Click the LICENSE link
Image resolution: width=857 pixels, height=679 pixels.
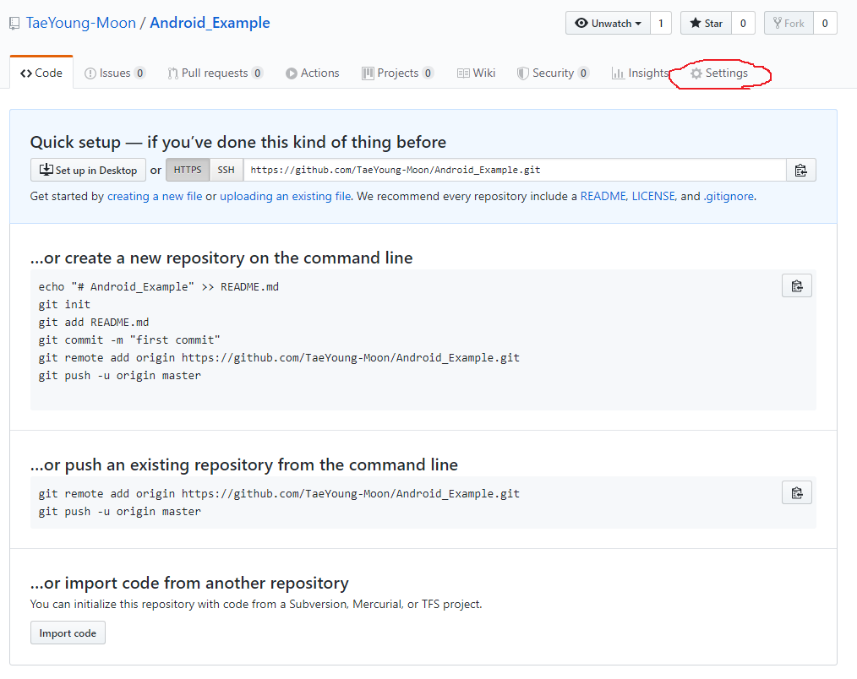(653, 196)
